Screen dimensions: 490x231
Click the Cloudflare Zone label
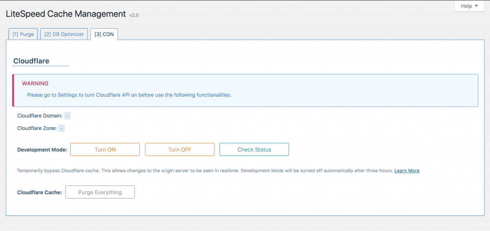click(37, 128)
